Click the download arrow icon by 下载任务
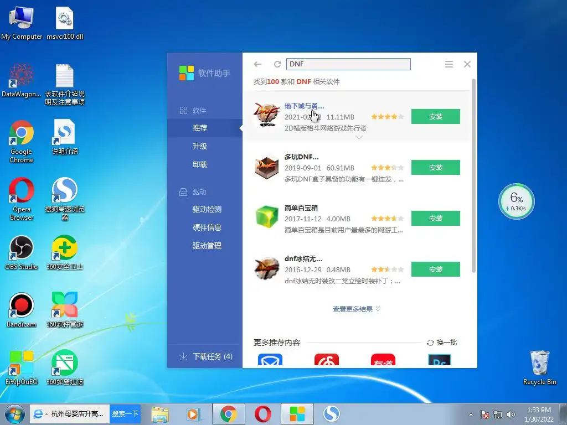 (x=183, y=357)
